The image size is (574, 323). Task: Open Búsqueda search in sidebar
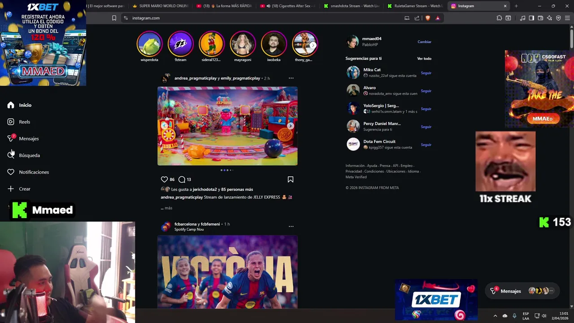(23, 155)
